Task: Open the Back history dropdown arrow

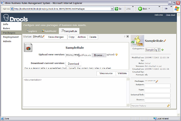Action: coord(149,9)
